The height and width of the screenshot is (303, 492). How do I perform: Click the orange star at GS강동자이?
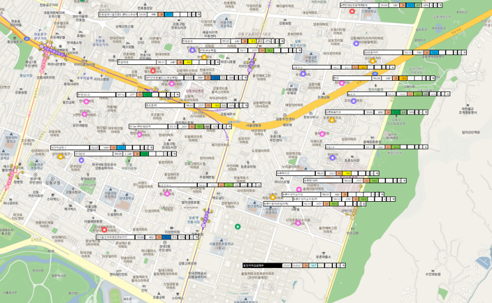372,61
